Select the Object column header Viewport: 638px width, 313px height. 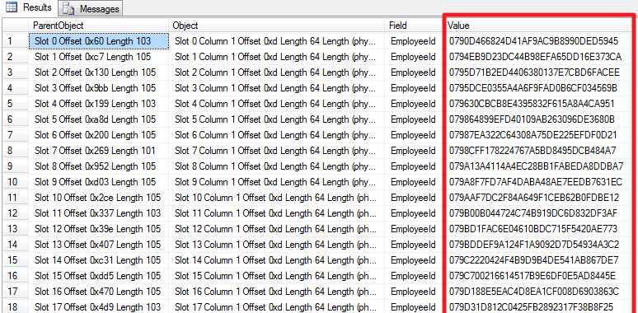click(277, 26)
